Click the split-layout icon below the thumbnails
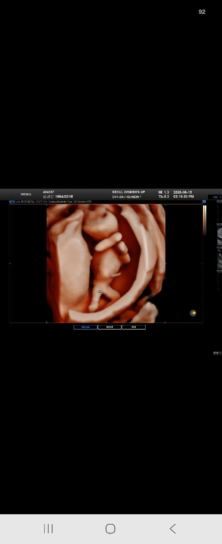 click(x=215, y=354)
